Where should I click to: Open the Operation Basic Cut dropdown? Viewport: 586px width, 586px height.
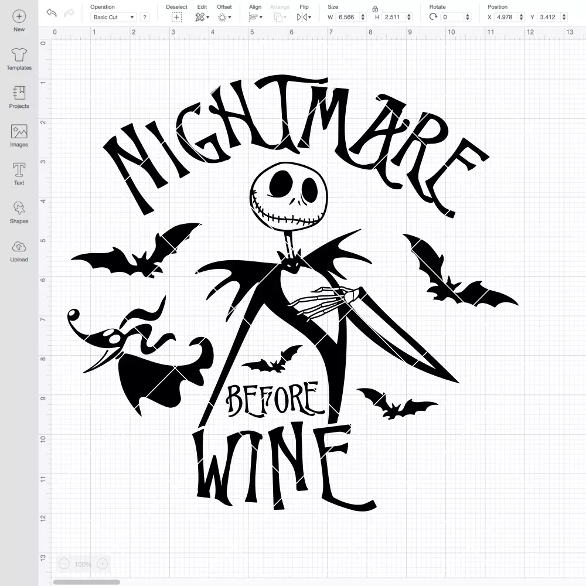(114, 17)
